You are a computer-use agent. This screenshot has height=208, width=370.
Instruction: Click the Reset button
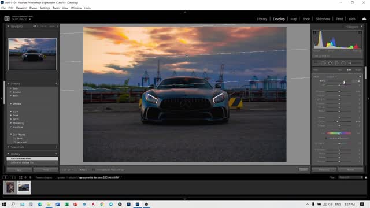(x=350, y=170)
